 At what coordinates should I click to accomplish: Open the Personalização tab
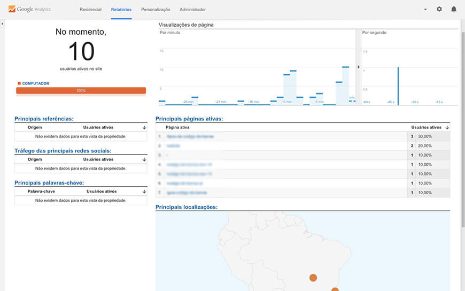click(156, 10)
